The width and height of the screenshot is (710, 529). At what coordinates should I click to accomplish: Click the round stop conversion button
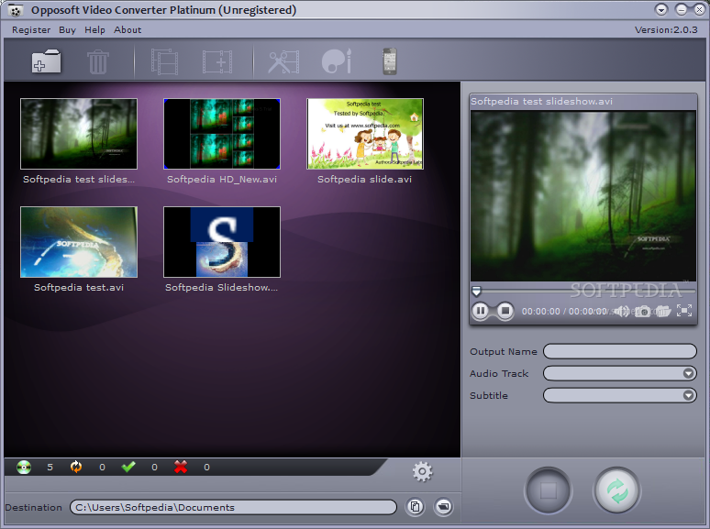549,490
